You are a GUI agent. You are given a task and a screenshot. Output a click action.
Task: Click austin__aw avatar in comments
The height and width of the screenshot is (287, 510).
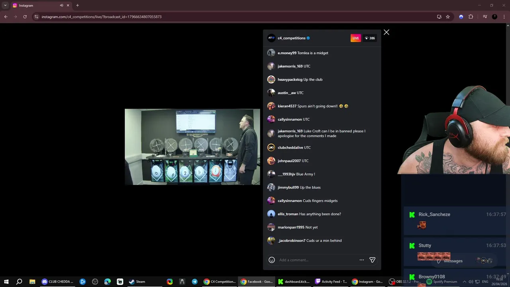coord(271,93)
